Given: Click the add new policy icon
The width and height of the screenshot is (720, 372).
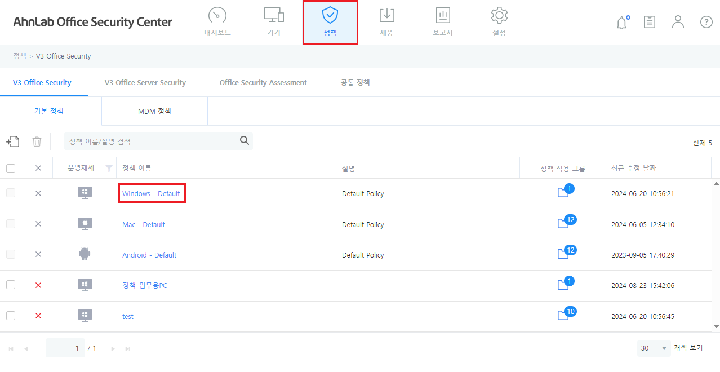Looking at the screenshot, I should point(13,141).
